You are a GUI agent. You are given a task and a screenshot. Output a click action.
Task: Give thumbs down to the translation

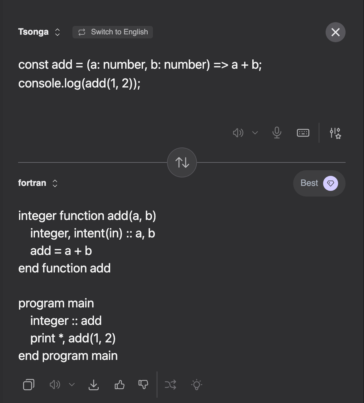pyautogui.click(x=143, y=385)
